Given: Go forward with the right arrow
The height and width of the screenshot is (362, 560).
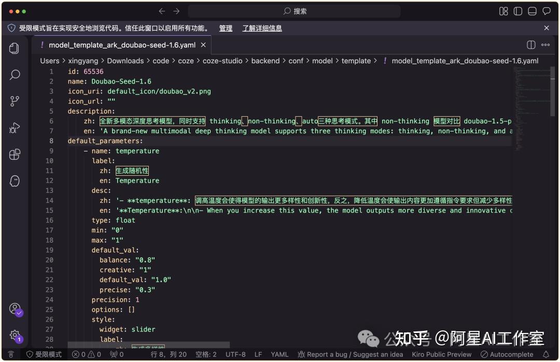Looking at the screenshot, I should pyautogui.click(x=176, y=11).
